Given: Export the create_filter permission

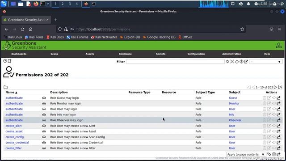Looking at the screenshot, I should (x=278, y=148).
